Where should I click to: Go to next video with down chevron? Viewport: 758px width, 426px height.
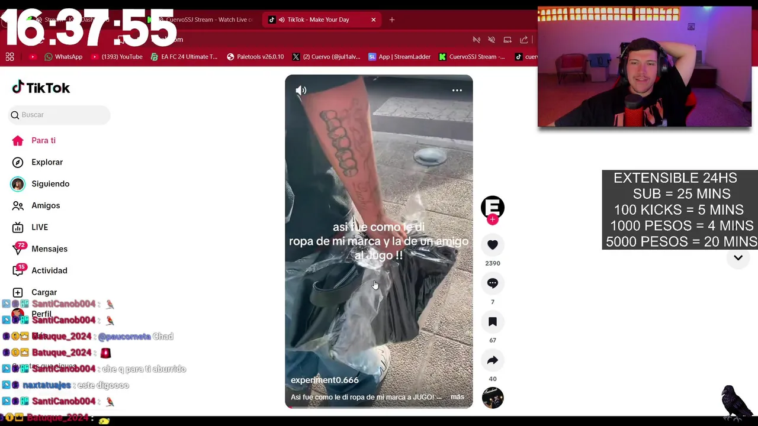point(738,257)
